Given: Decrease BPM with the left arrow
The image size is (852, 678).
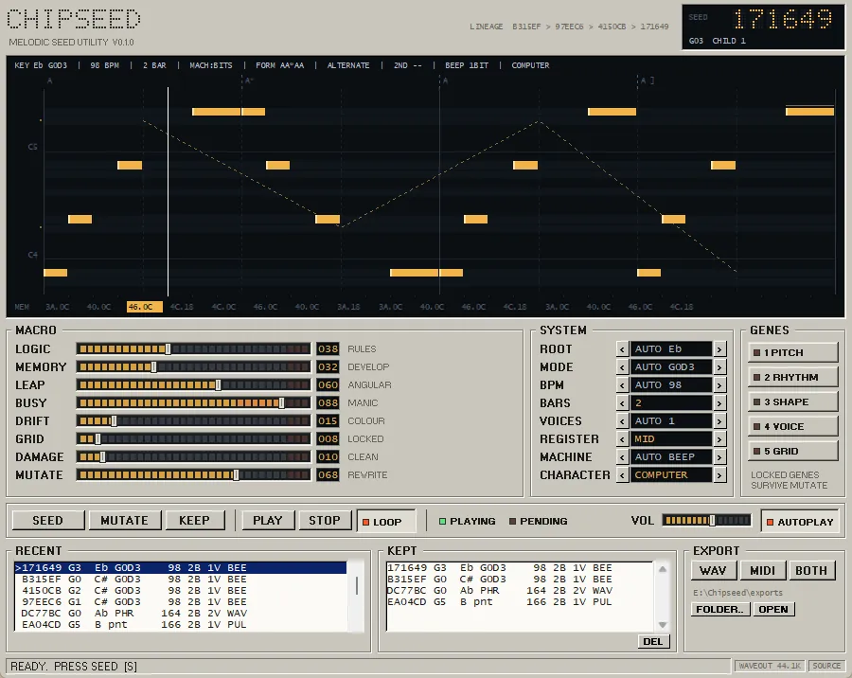Looking at the screenshot, I should point(622,385).
